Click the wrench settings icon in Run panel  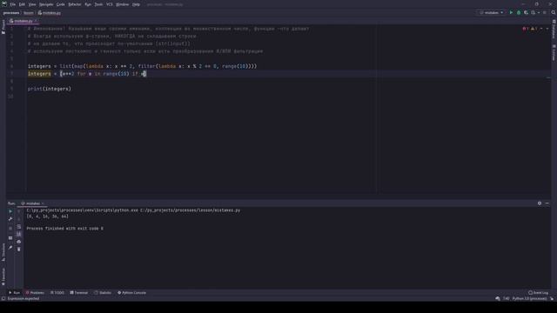[x=10, y=219]
